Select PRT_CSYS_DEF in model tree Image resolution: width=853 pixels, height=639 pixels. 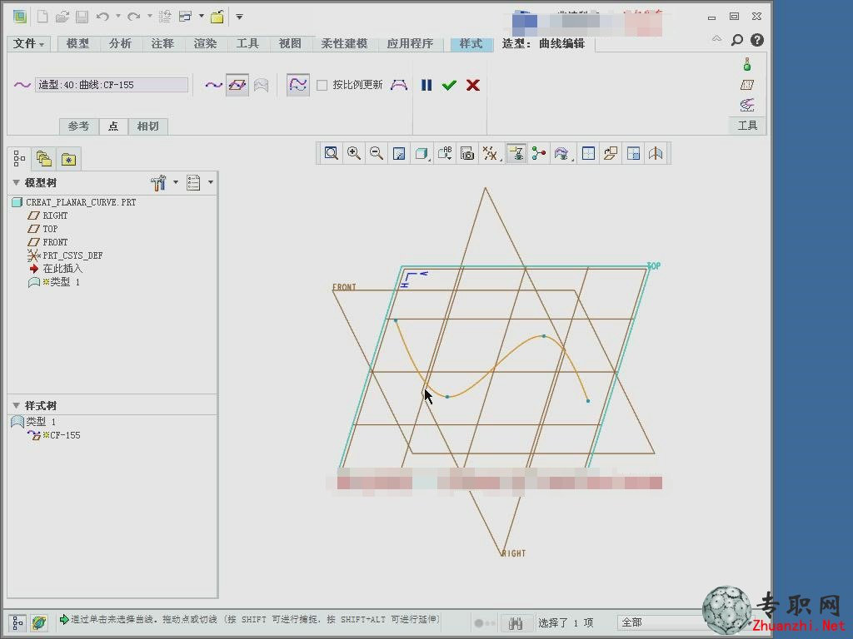click(x=65, y=255)
